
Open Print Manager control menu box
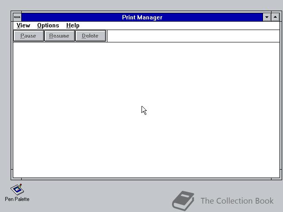(17, 17)
